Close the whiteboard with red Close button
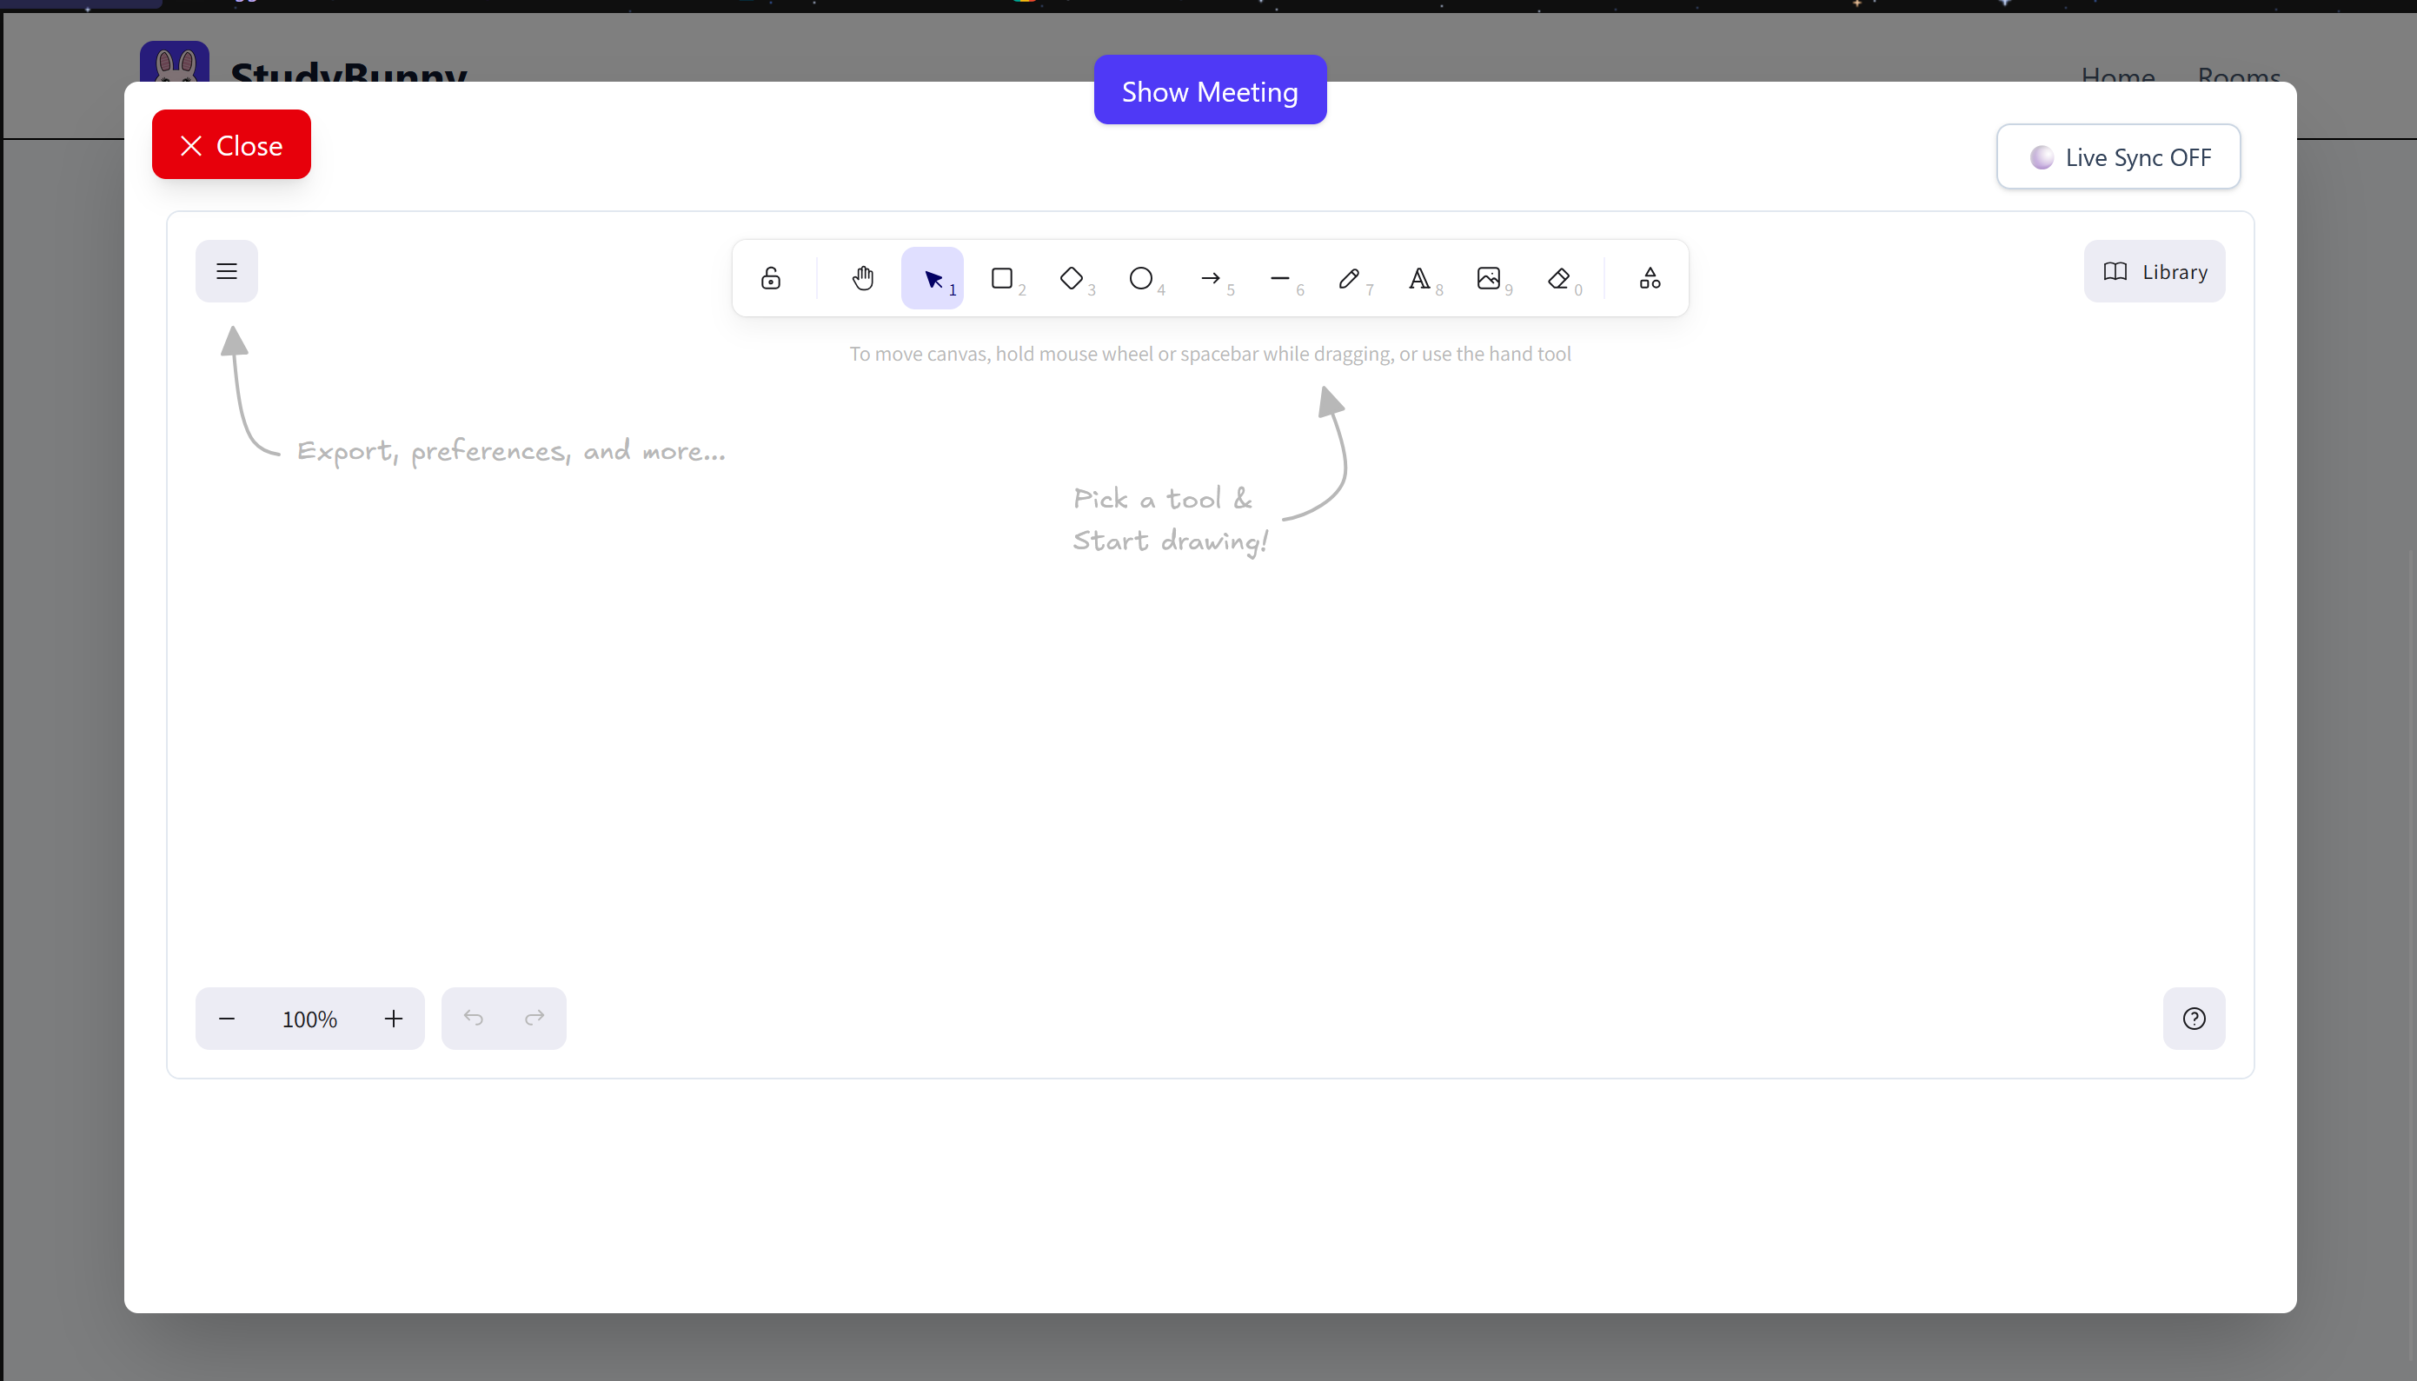Viewport: 2417px width, 1381px height. [231, 144]
